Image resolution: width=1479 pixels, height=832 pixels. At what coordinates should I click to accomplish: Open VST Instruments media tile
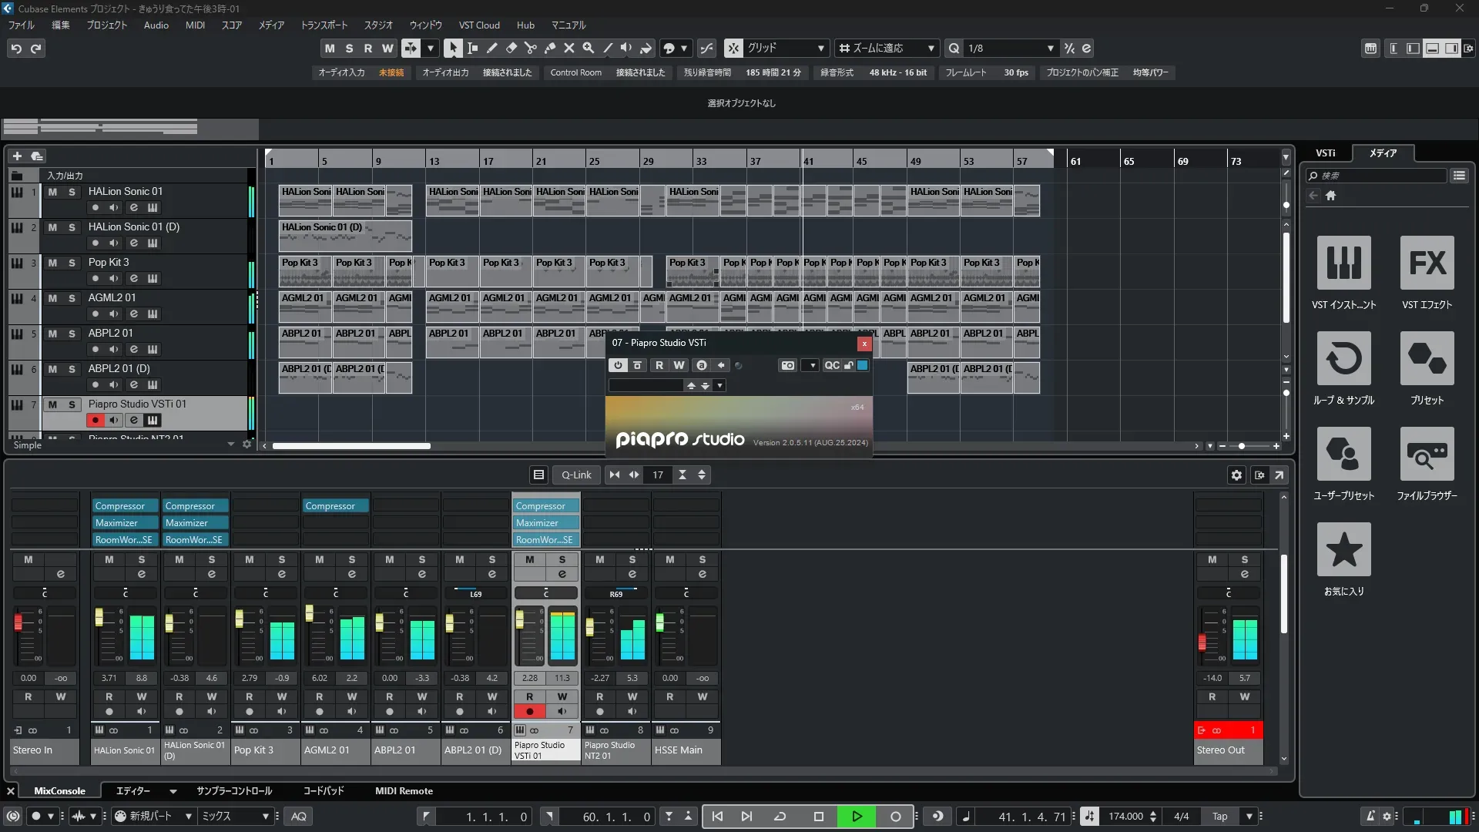pyautogui.click(x=1343, y=263)
